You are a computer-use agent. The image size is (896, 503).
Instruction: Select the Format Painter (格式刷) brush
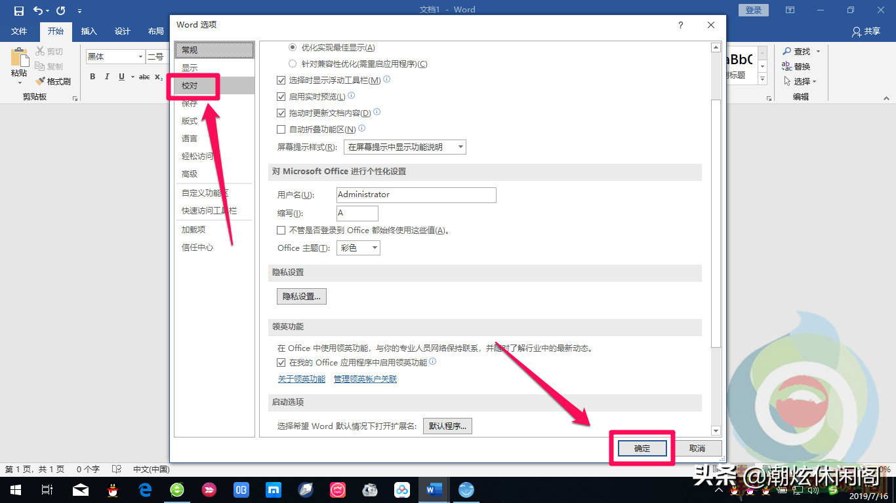pos(40,81)
